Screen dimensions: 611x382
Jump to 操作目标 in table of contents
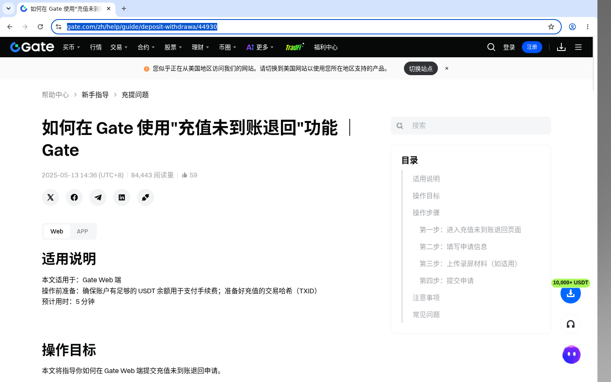tap(426, 196)
